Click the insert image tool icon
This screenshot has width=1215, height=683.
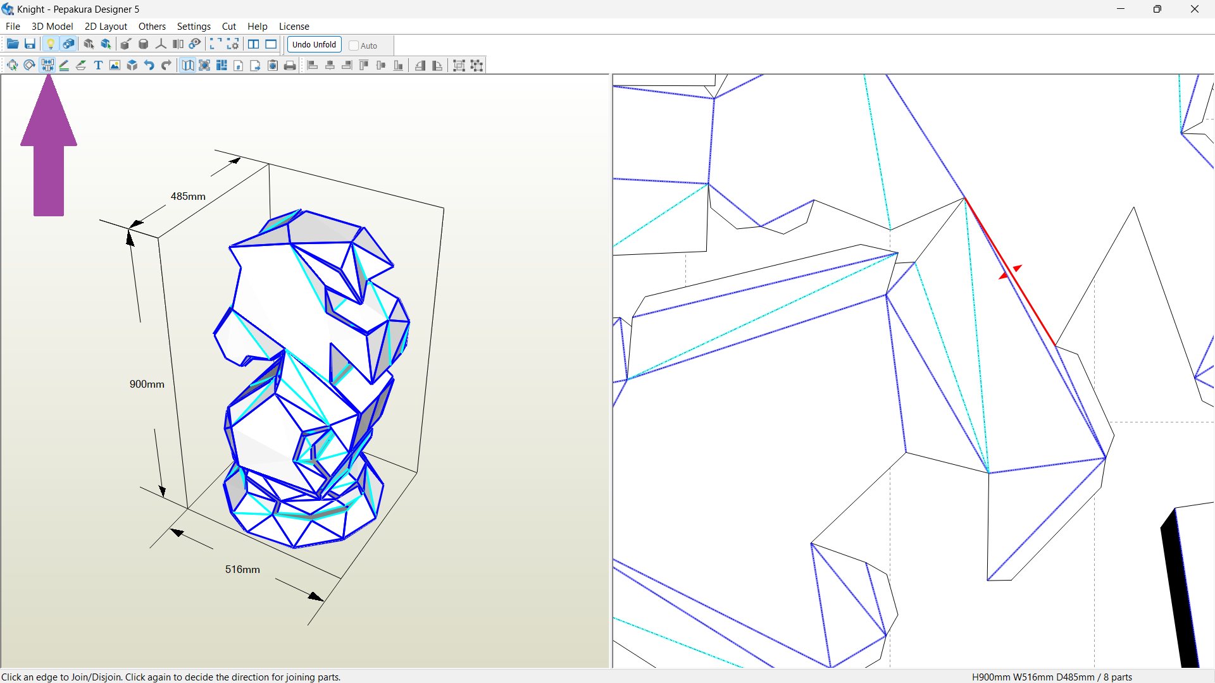click(x=115, y=65)
